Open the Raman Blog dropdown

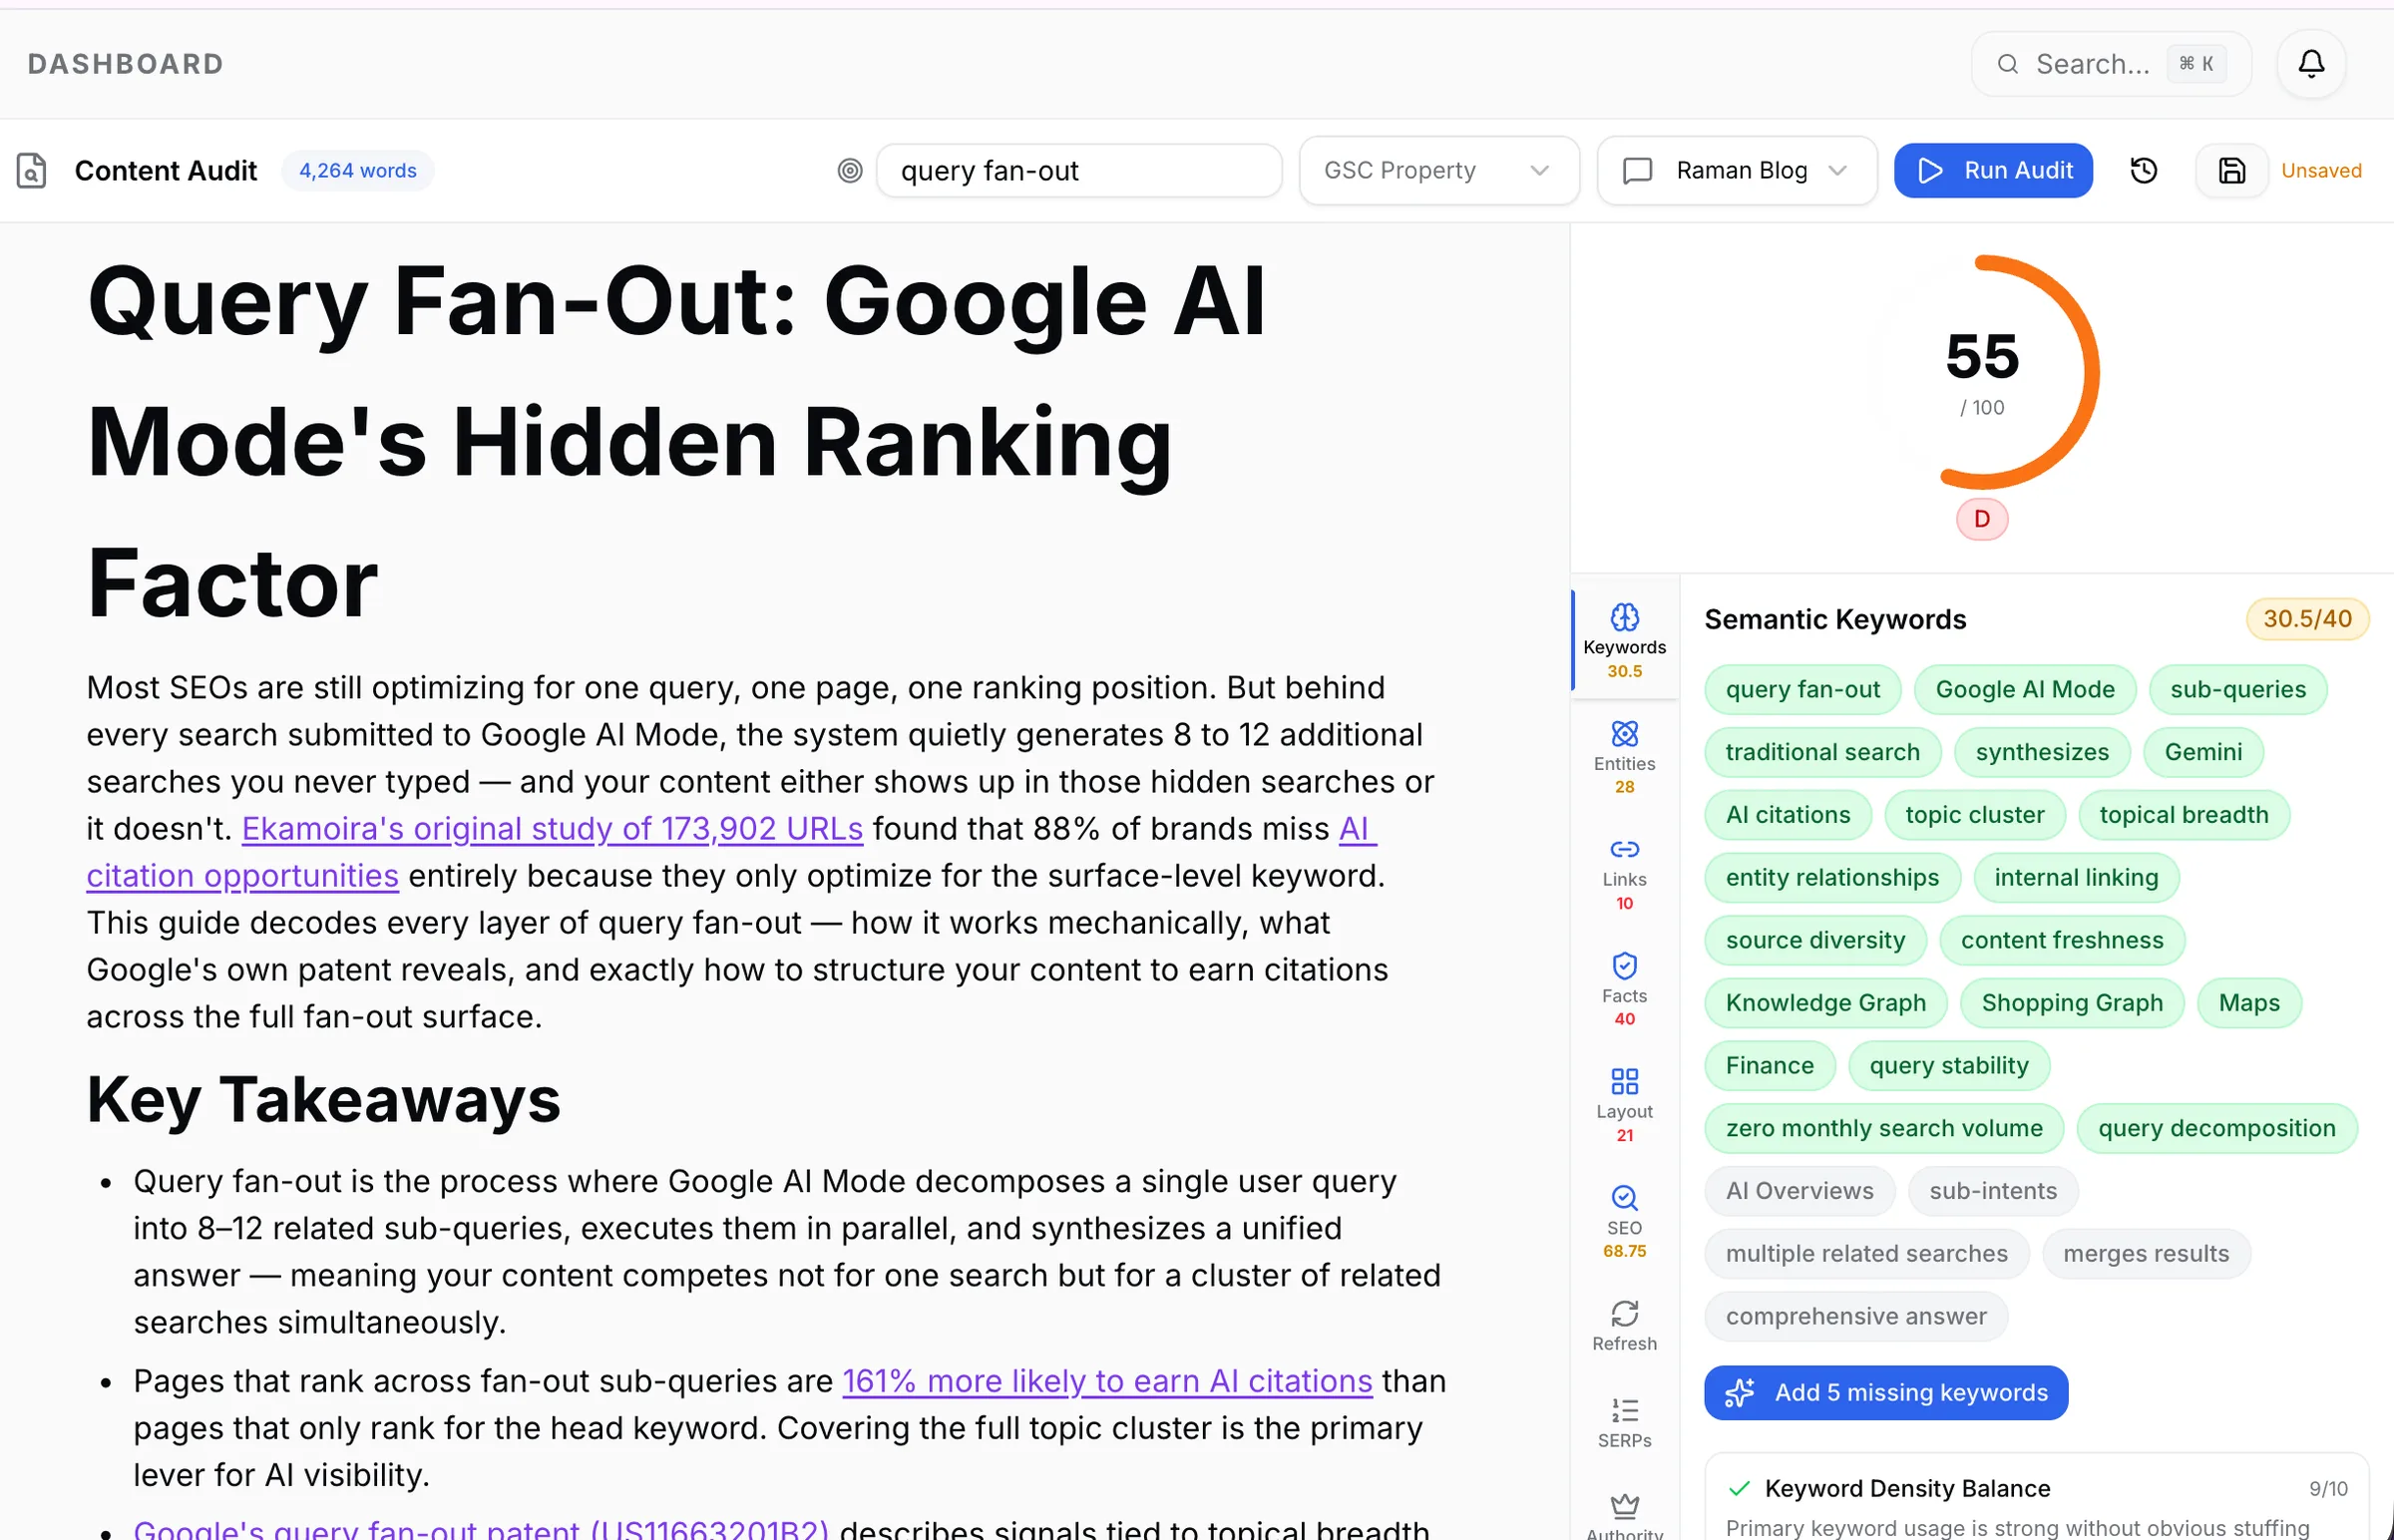coord(1736,171)
